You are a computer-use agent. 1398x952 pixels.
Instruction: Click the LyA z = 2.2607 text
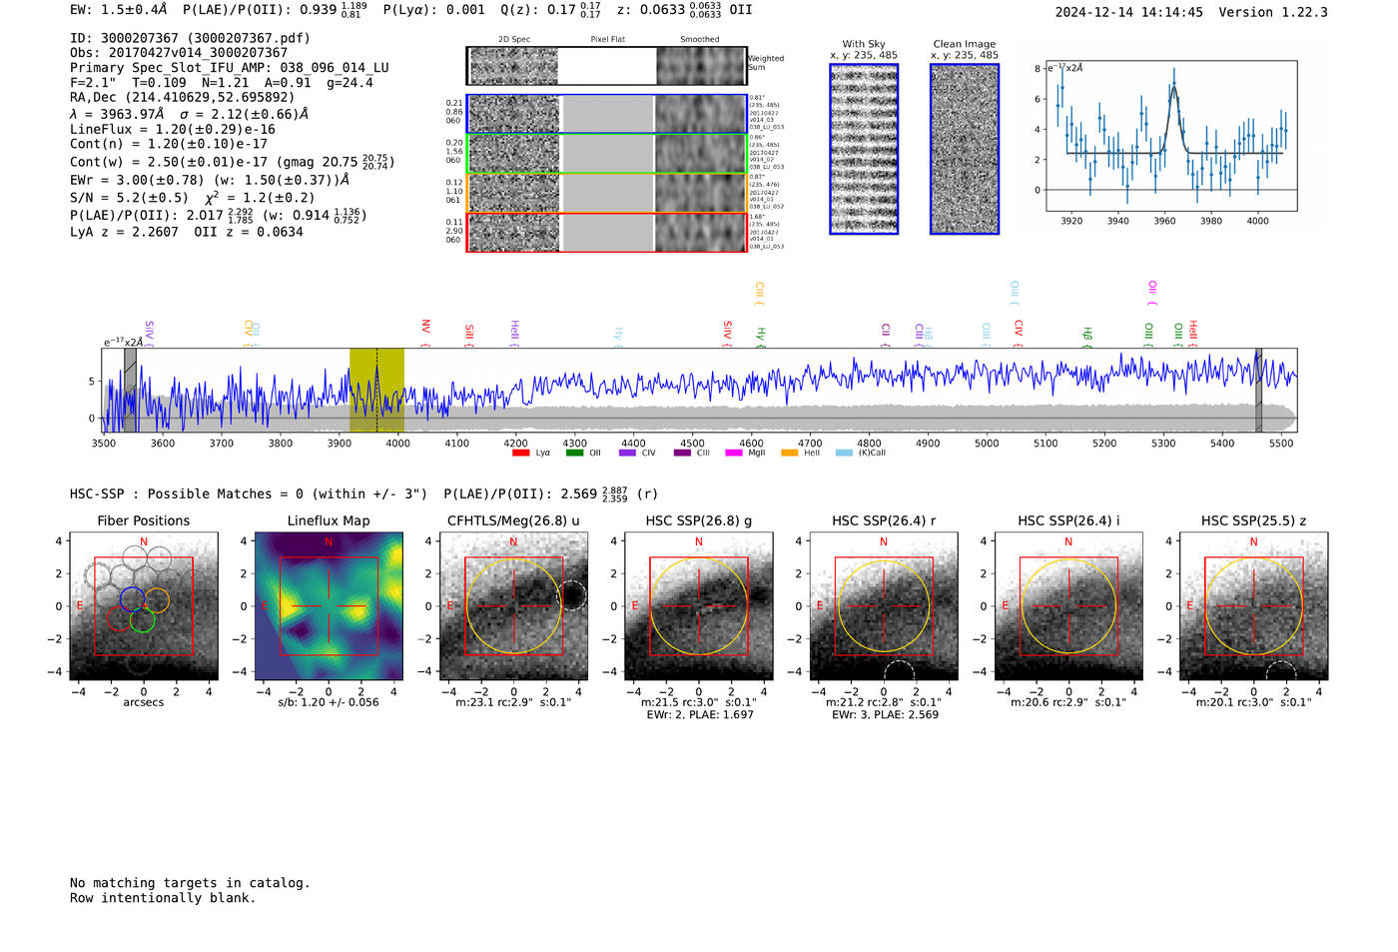click(x=124, y=232)
